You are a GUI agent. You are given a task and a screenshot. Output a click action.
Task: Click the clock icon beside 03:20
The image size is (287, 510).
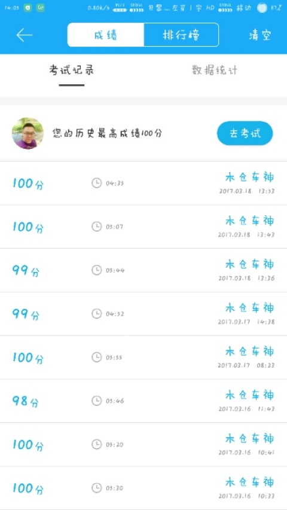(x=96, y=444)
